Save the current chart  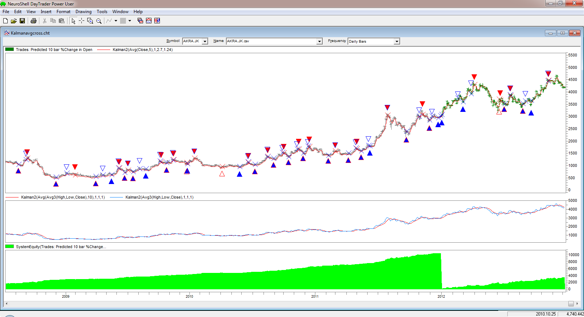pyautogui.click(x=22, y=21)
